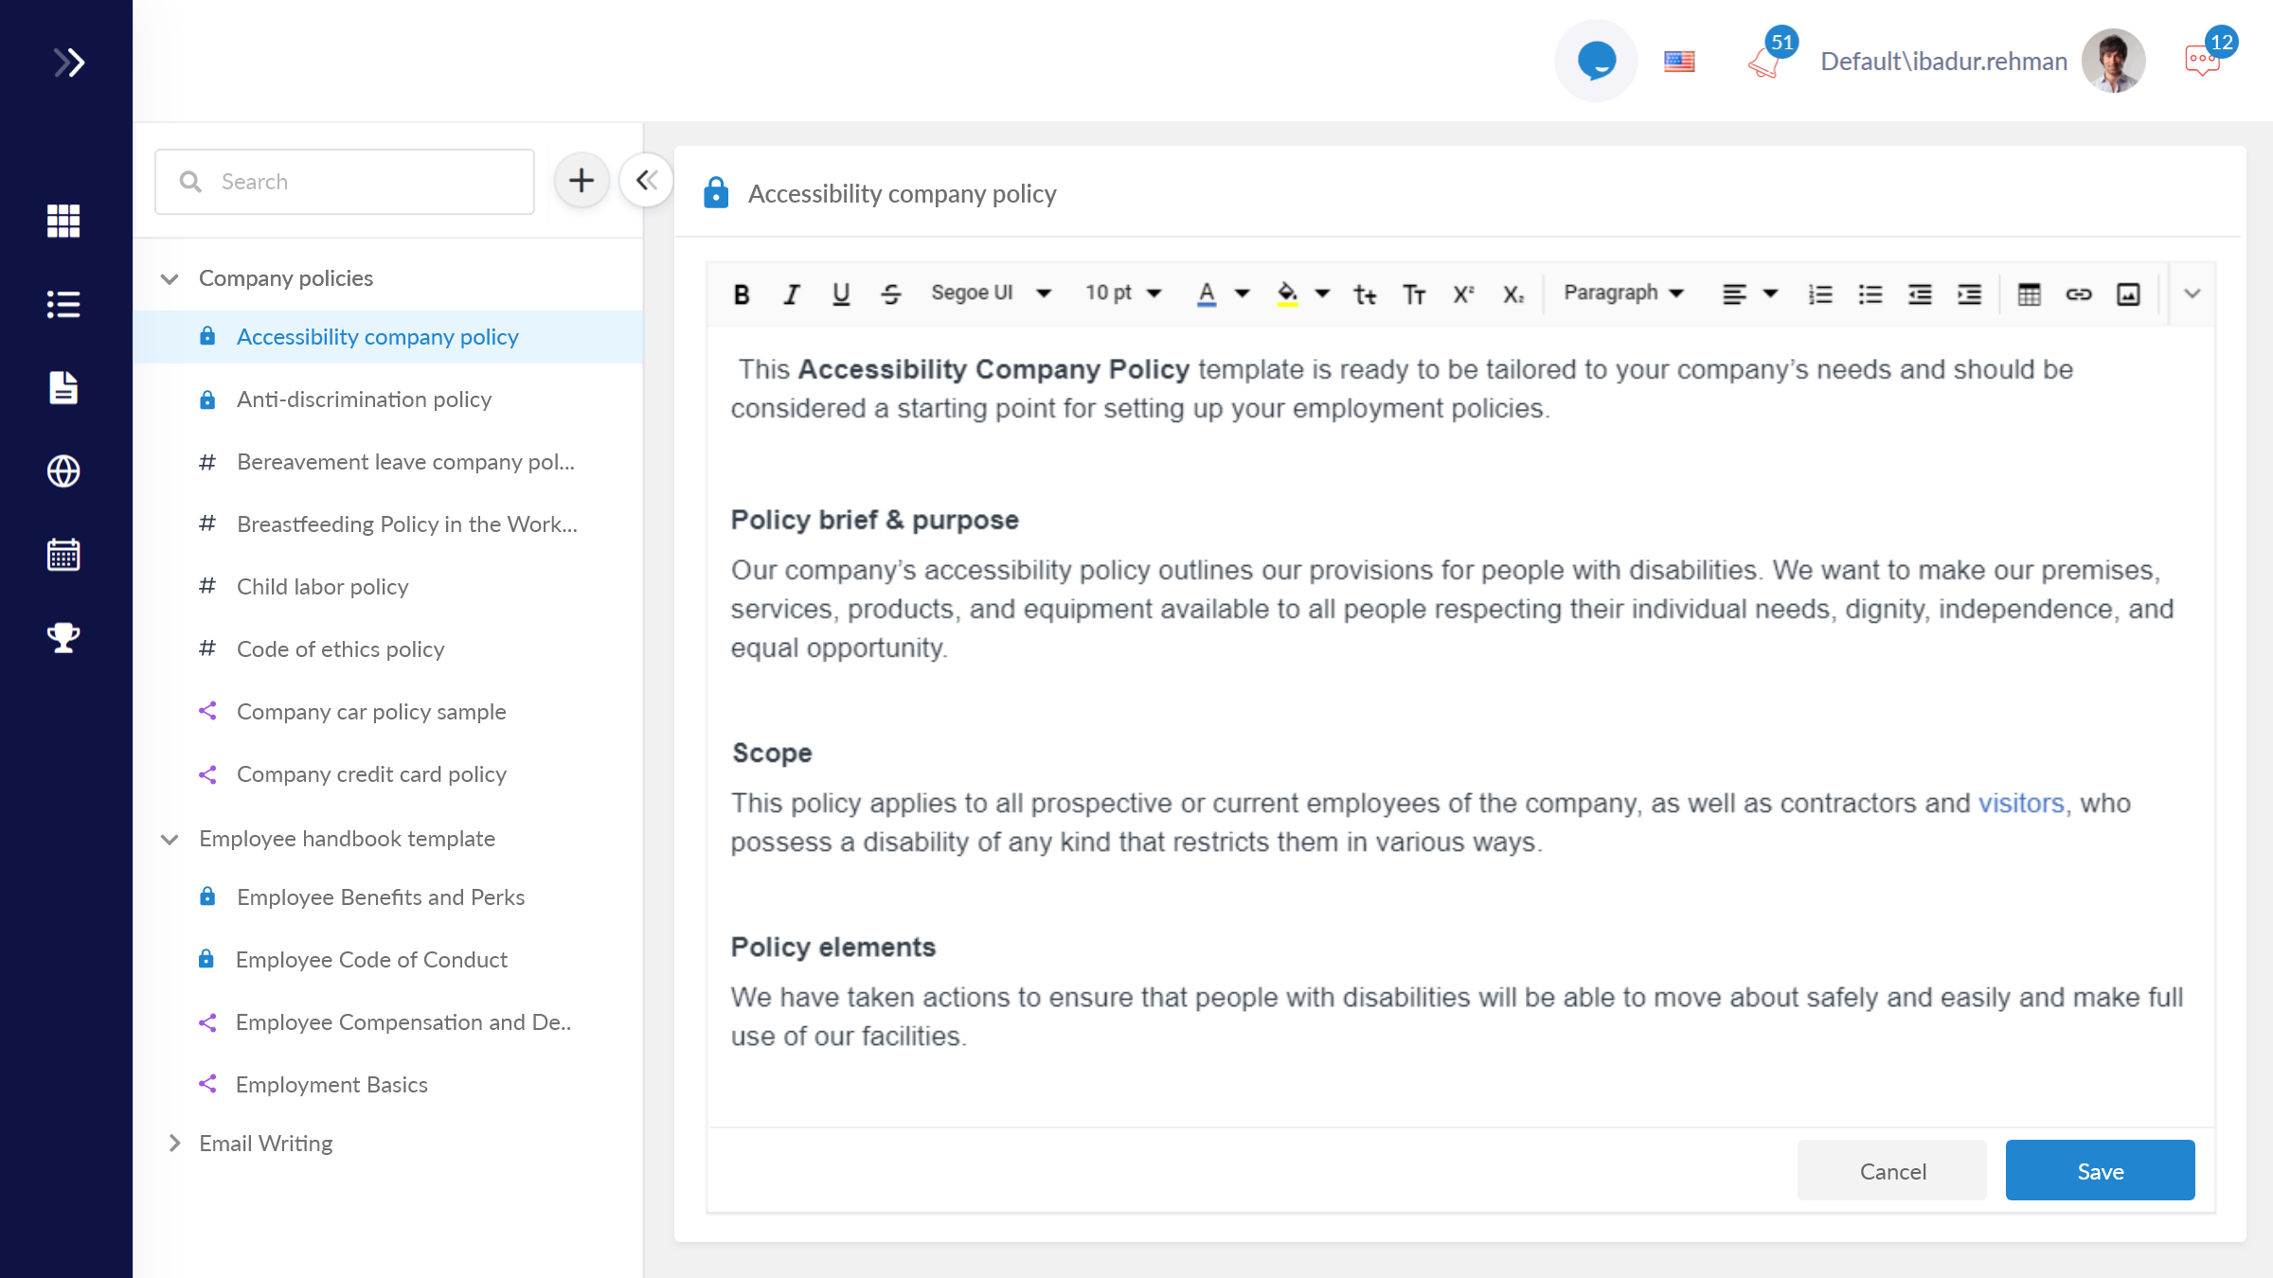2273x1278 pixels.
Task: Expand the left navigation sidebar
Action: click(x=68, y=62)
